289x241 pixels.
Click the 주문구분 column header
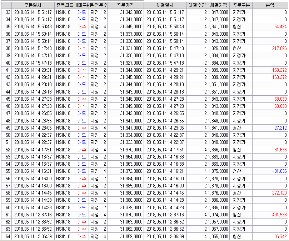click(241, 5)
